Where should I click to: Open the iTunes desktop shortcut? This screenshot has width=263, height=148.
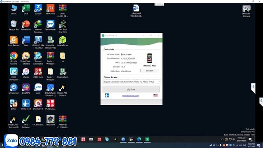(26, 73)
